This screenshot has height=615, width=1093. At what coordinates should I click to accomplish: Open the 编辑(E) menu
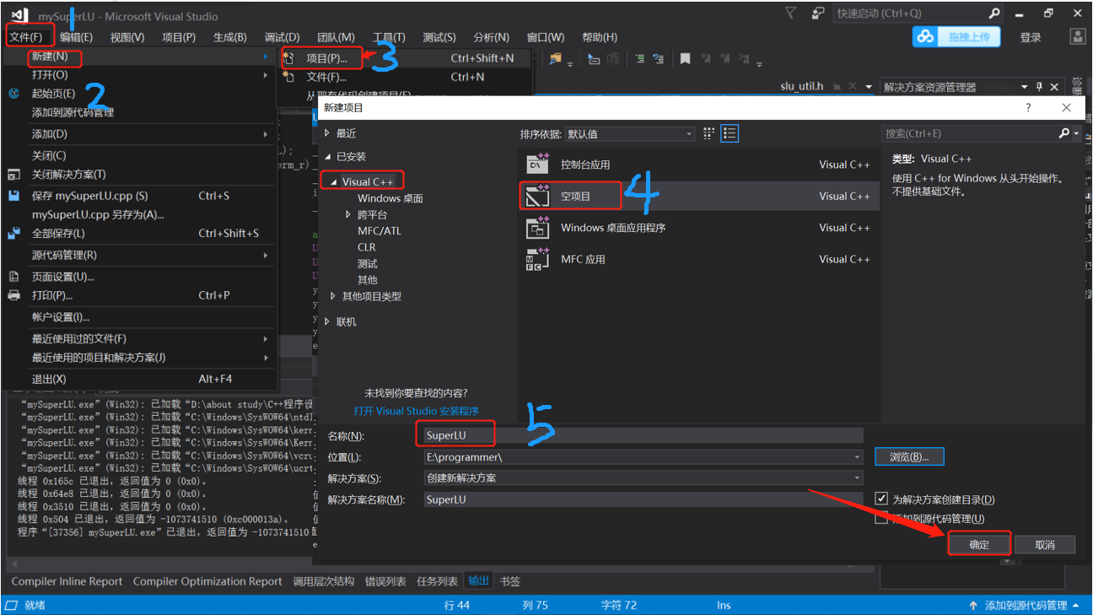[x=76, y=37]
